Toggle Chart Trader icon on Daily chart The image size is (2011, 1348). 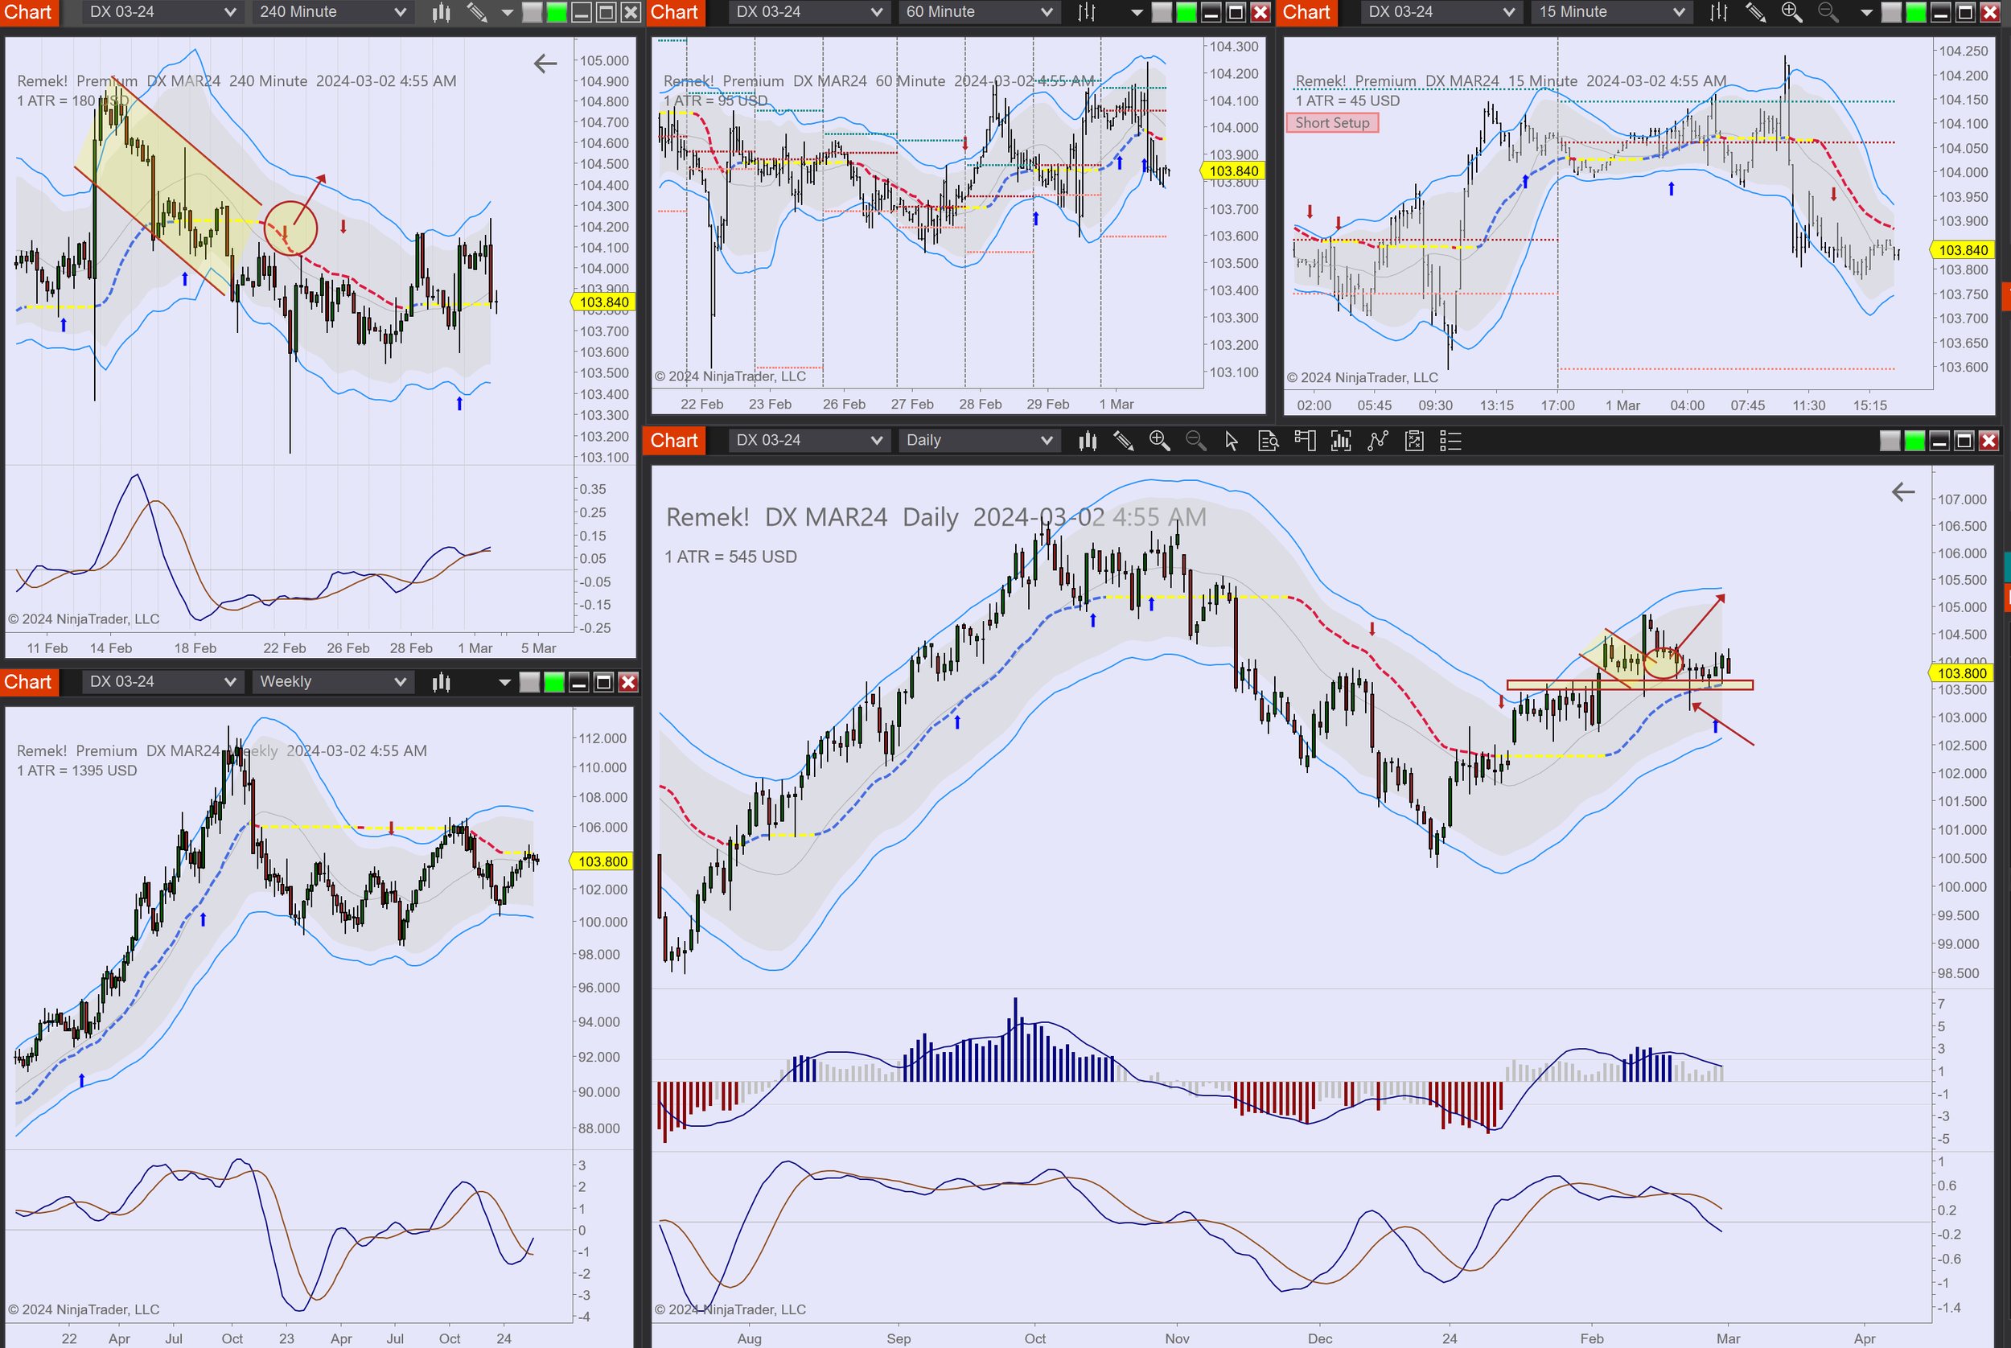point(1304,441)
